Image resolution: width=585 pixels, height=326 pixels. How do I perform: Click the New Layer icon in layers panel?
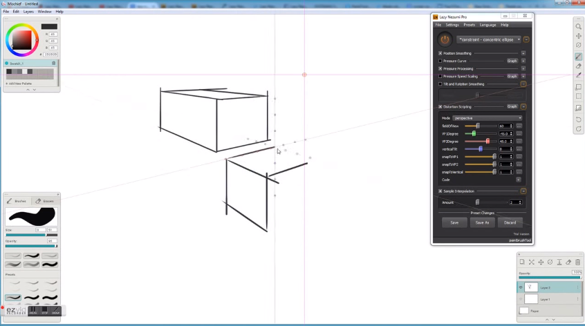pos(522,262)
